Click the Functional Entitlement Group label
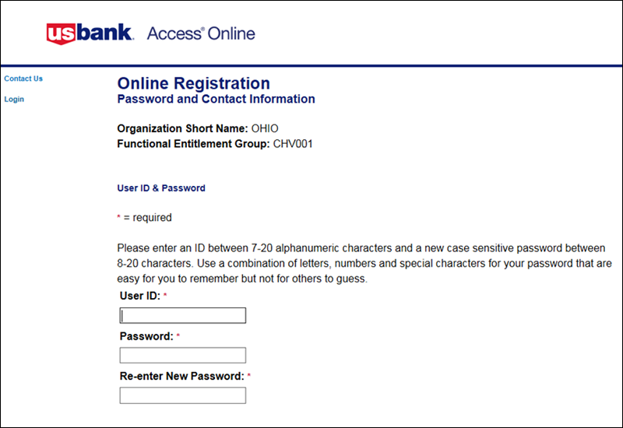The image size is (623, 428). pyautogui.click(x=193, y=144)
